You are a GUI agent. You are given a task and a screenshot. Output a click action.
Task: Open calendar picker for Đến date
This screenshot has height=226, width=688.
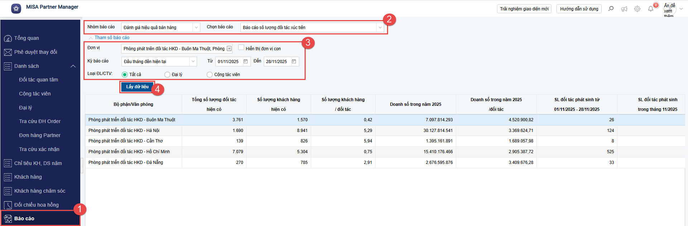click(294, 62)
